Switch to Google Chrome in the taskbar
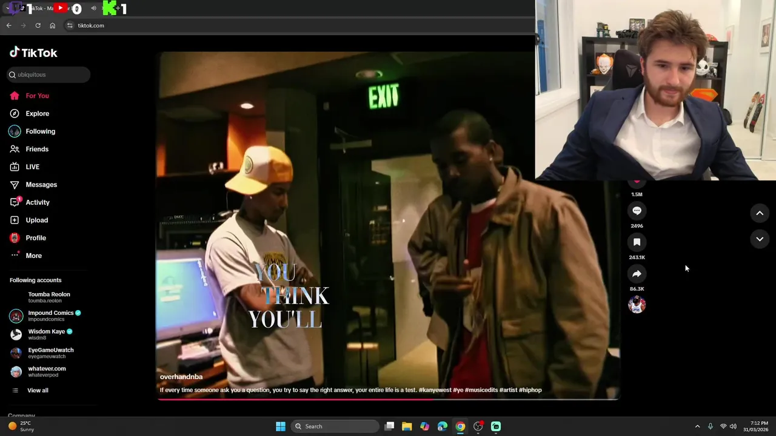776x436 pixels. point(460,426)
